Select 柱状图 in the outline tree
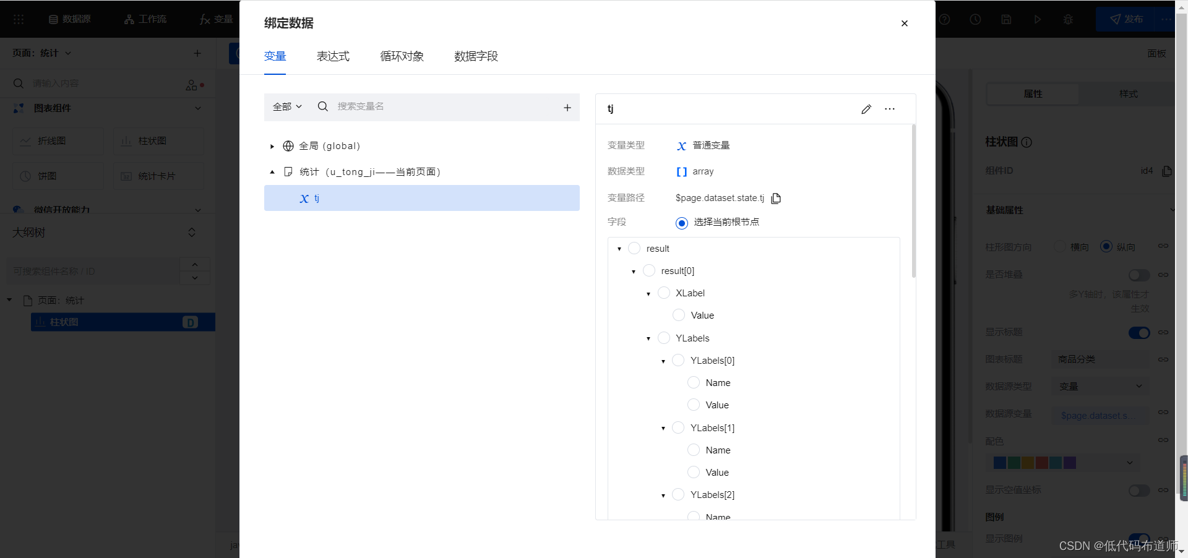 [x=123, y=322]
